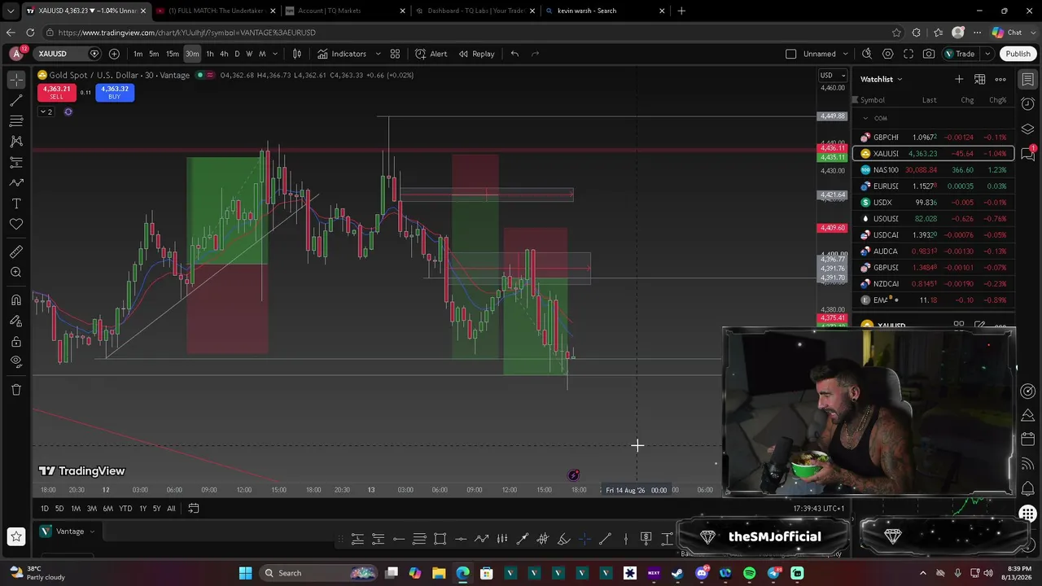Toggle stay in drawing mode
This screenshot has width=1042, height=586.
16,321
